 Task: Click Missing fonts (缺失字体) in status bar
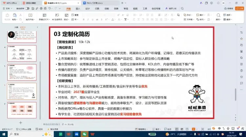click(53, 129)
